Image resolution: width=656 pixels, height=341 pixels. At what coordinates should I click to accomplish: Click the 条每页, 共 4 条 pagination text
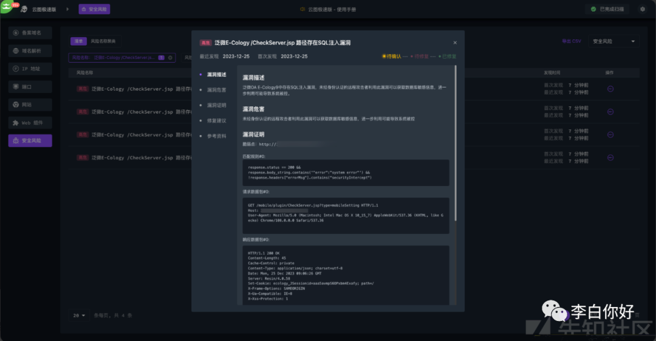[x=113, y=315]
